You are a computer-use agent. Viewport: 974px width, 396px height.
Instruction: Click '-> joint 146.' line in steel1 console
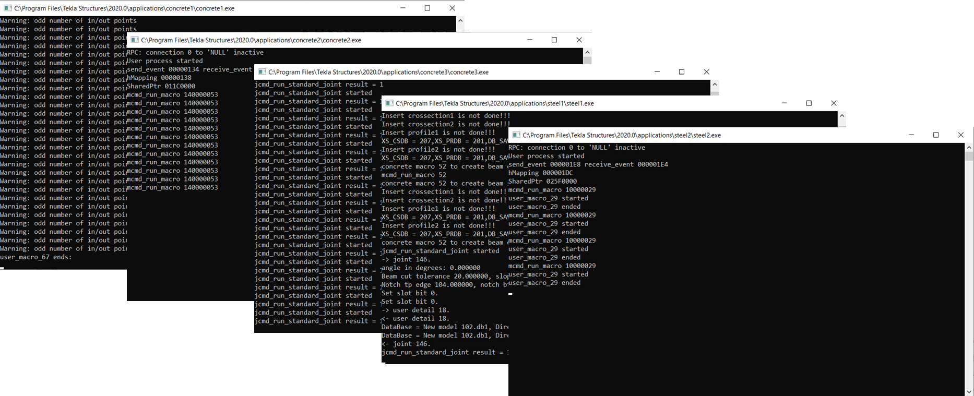[406, 259]
